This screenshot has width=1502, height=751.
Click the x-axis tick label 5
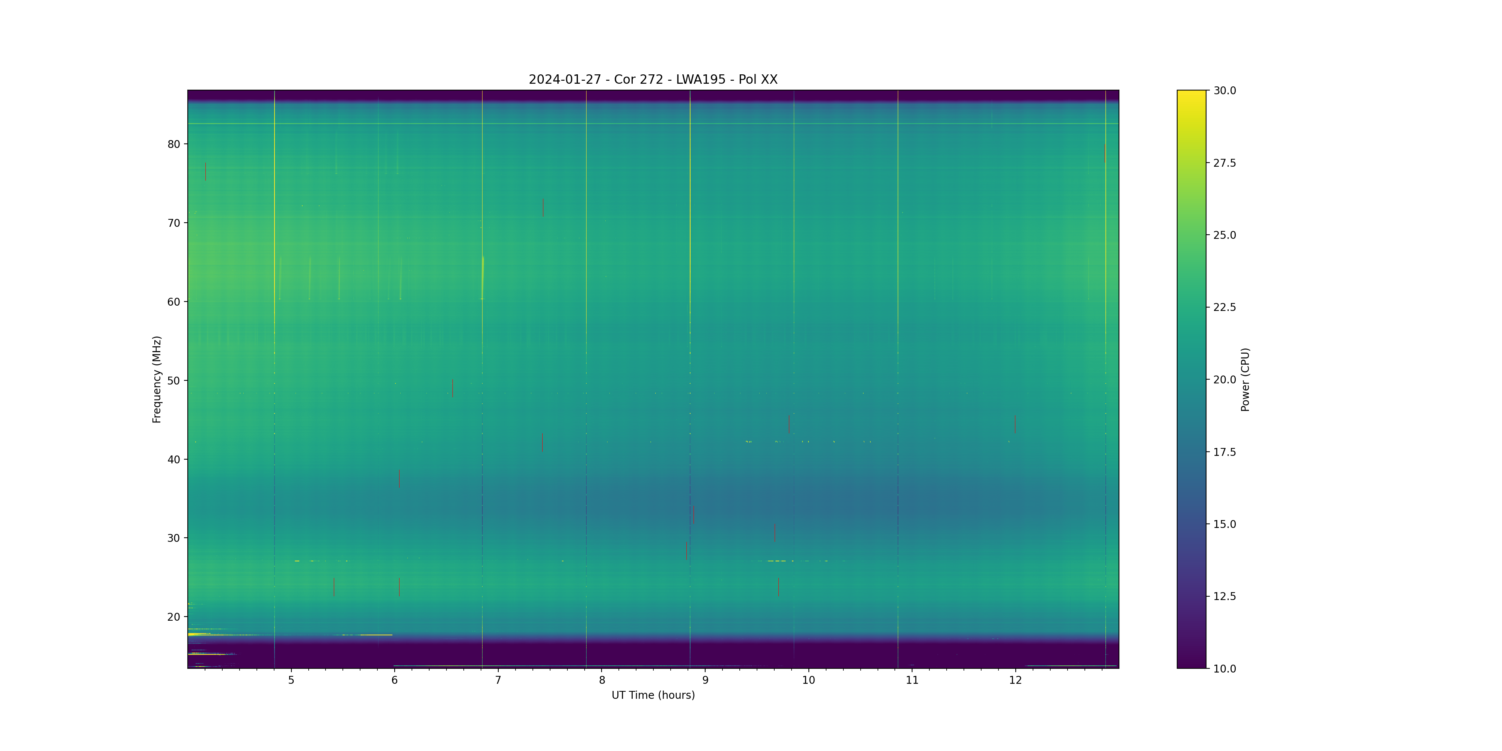click(291, 680)
